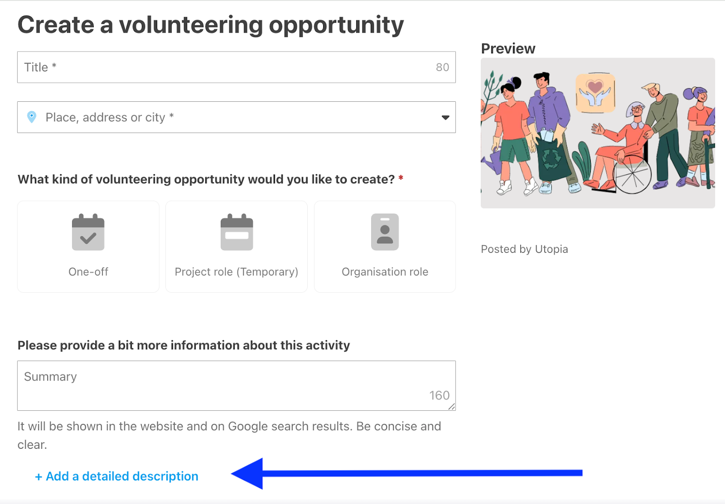Click the plus sign before Add description
The image size is (725, 504).
click(39, 477)
